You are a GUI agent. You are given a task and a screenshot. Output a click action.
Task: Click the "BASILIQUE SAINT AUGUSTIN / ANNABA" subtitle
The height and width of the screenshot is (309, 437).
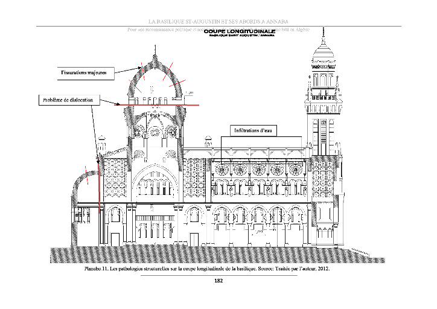click(240, 36)
